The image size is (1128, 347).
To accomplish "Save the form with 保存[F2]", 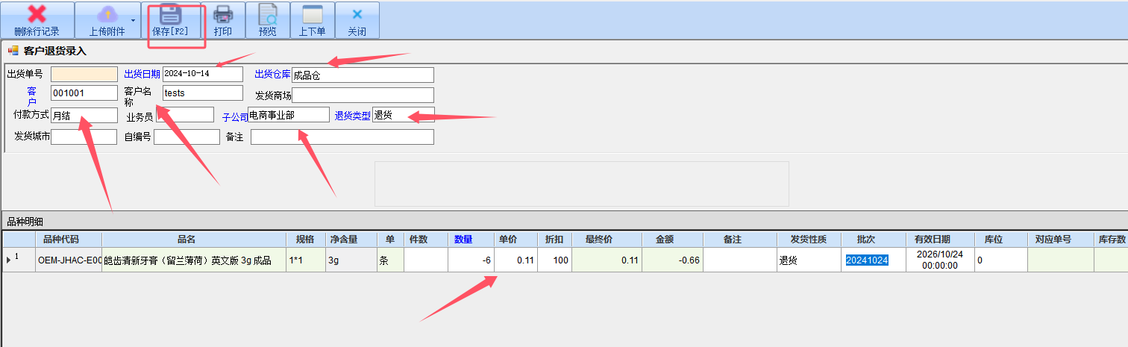I will (172, 20).
